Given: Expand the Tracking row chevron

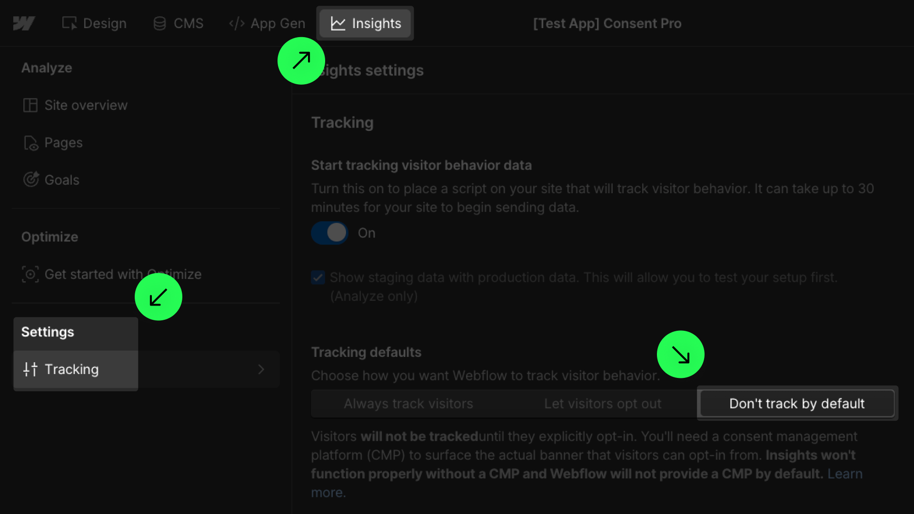Looking at the screenshot, I should [261, 369].
